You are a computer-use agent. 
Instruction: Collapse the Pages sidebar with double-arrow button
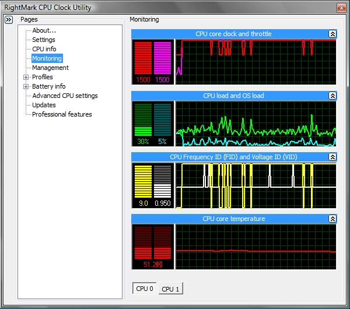tap(9, 20)
